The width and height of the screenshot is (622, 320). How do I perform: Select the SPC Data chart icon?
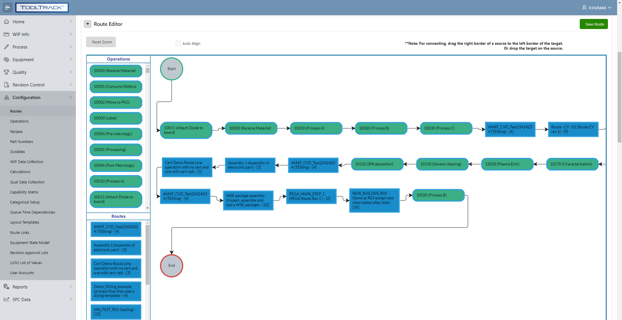(x=6, y=299)
